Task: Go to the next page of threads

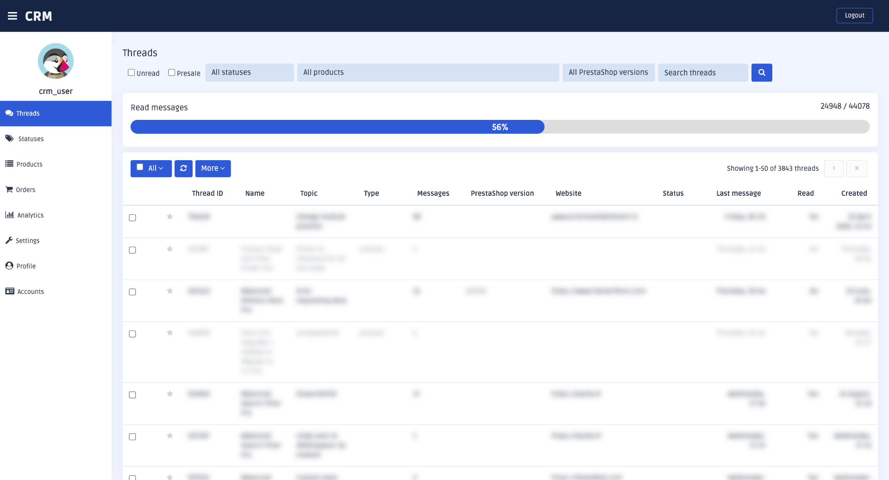Action: coord(834,168)
